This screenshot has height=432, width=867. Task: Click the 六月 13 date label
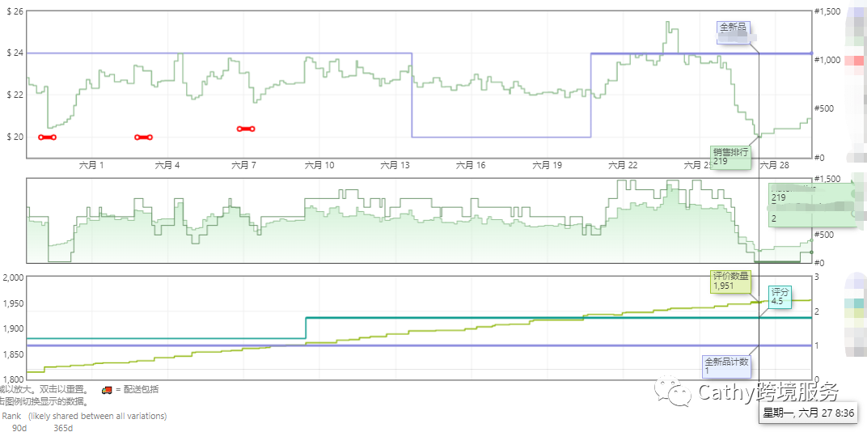[x=395, y=165]
